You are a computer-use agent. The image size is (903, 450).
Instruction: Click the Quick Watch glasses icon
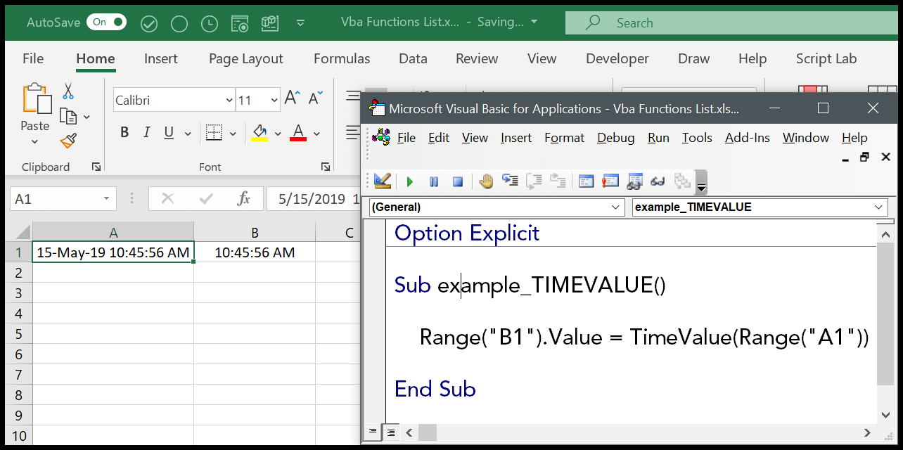[658, 181]
